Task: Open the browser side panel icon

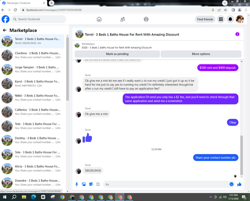Action: [233, 10]
